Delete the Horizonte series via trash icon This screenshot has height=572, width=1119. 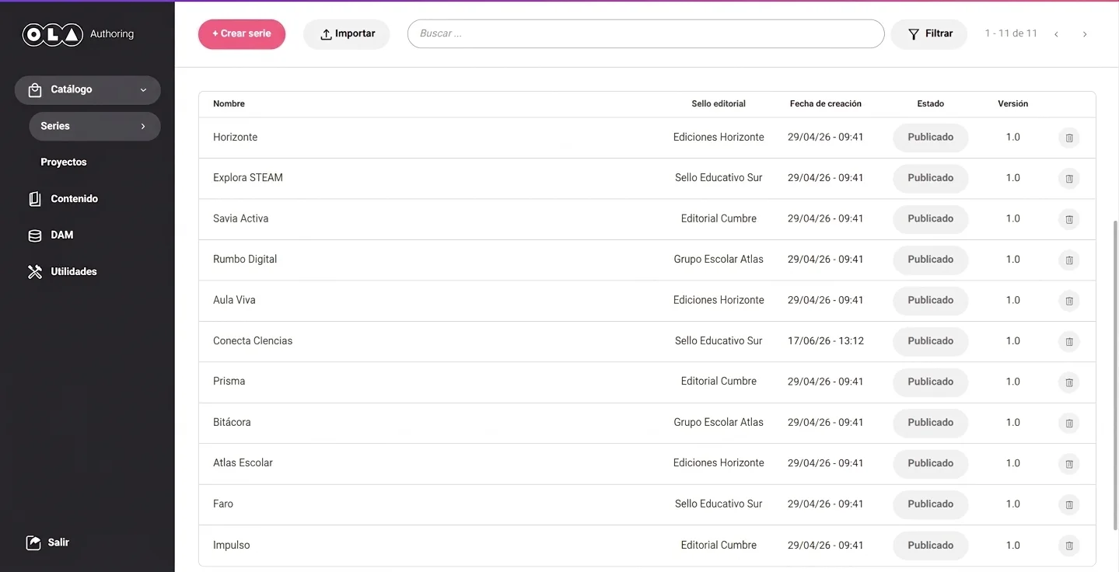click(1069, 138)
